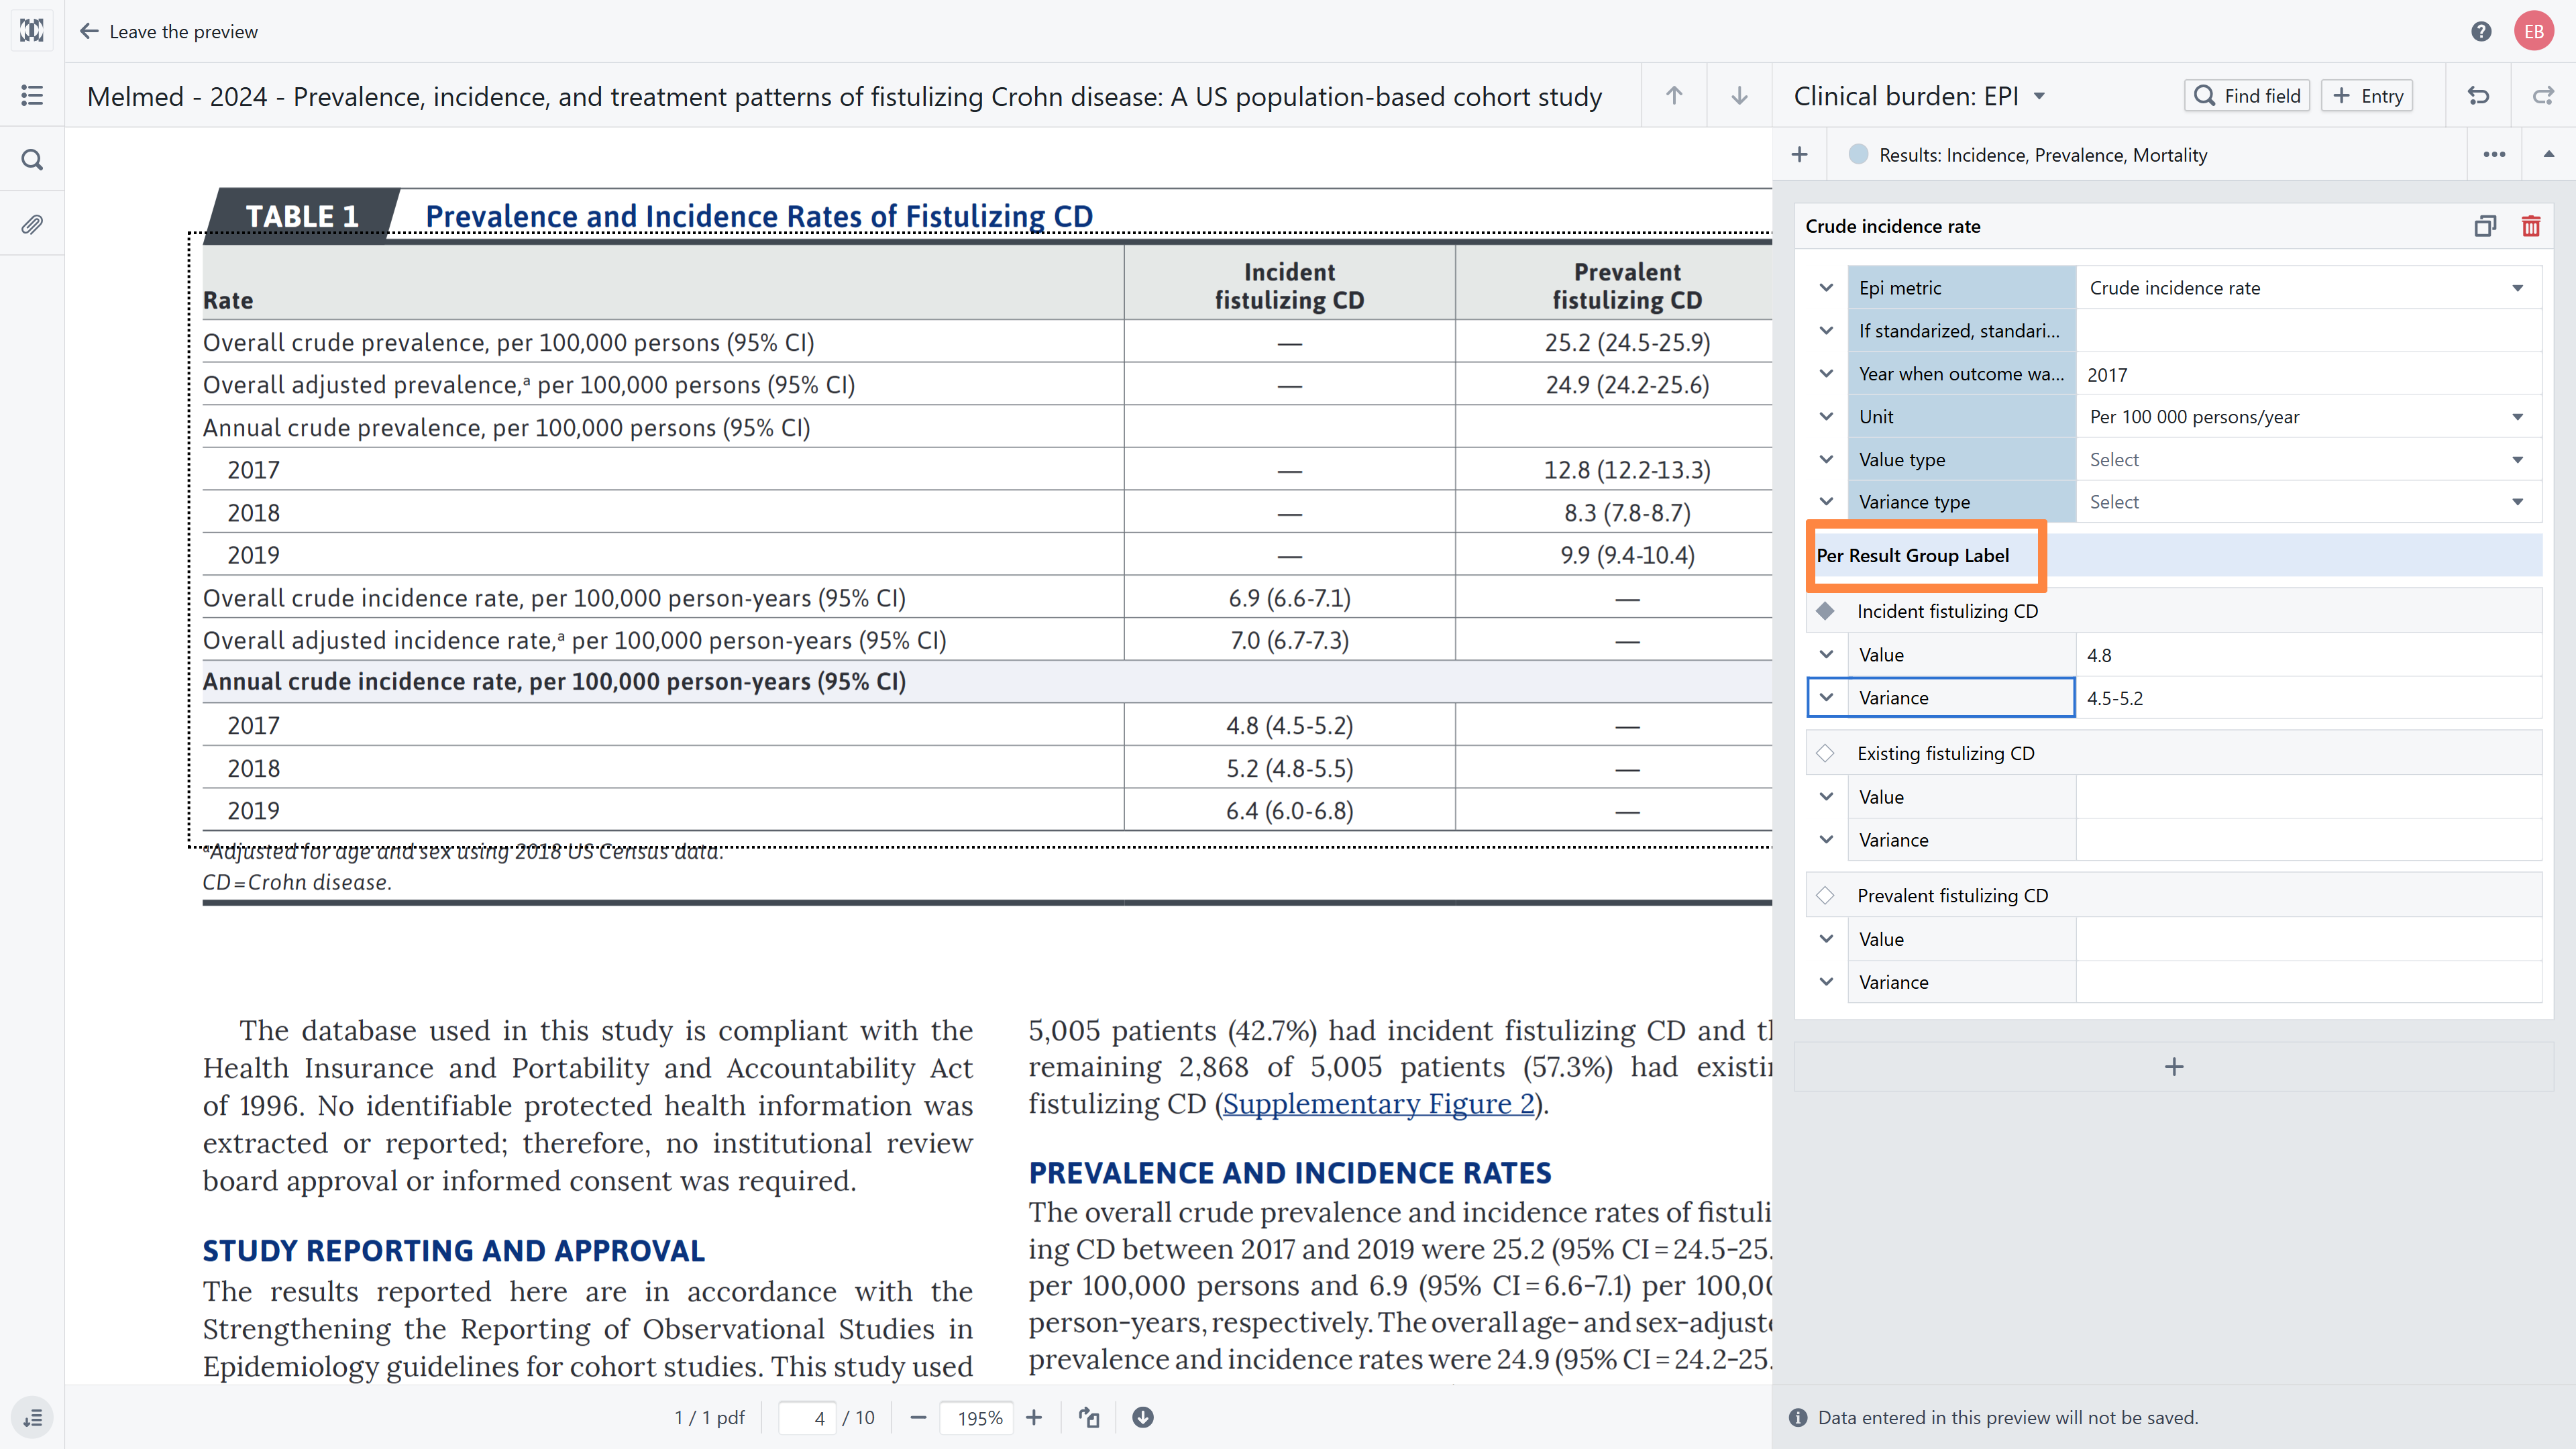Viewport: 2576px width, 1449px height.
Task: Click Incident fistulizing CD Value field 4.8
Action: point(2308,655)
